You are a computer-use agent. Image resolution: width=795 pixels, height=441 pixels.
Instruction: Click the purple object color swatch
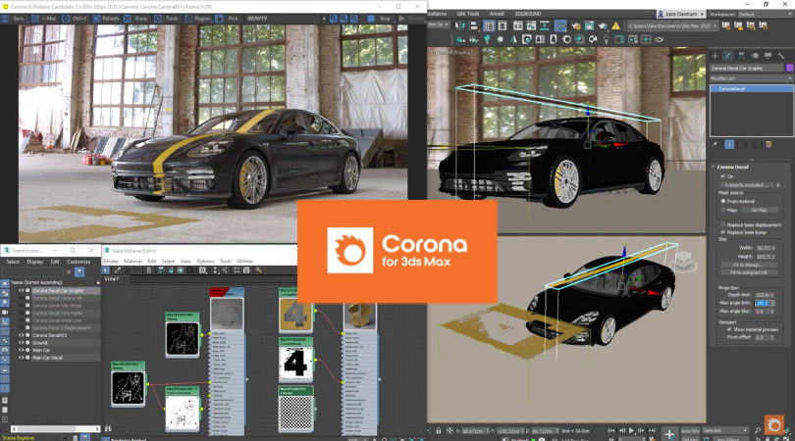click(x=789, y=68)
